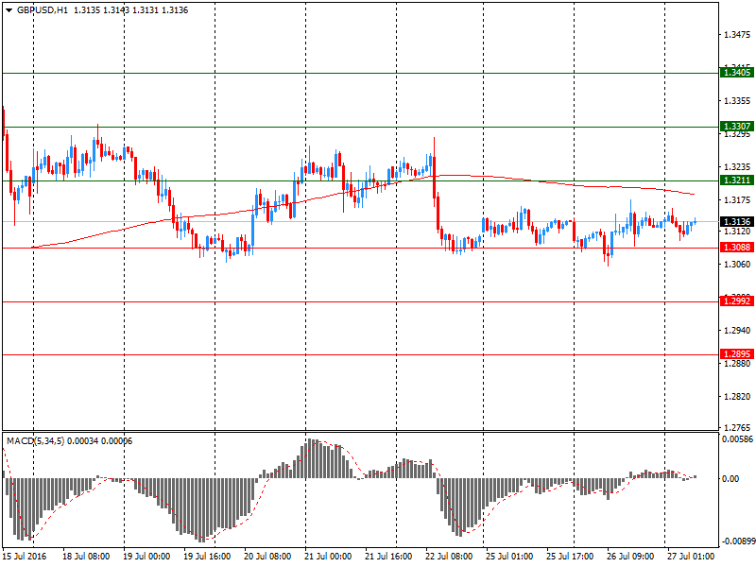Select the 1.3235 price scale value
Viewport: 756px width, 567px height.
pyautogui.click(x=737, y=167)
